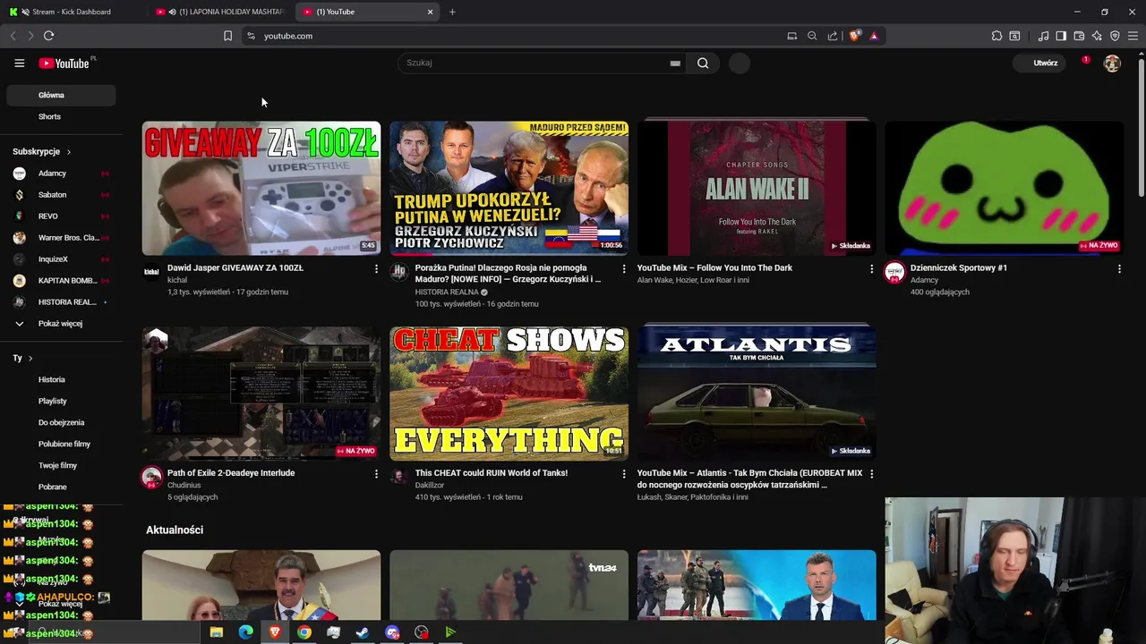Open Do obejrzenia in the sidebar
The width and height of the screenshot is (1146, 644).
coord(61,422)
